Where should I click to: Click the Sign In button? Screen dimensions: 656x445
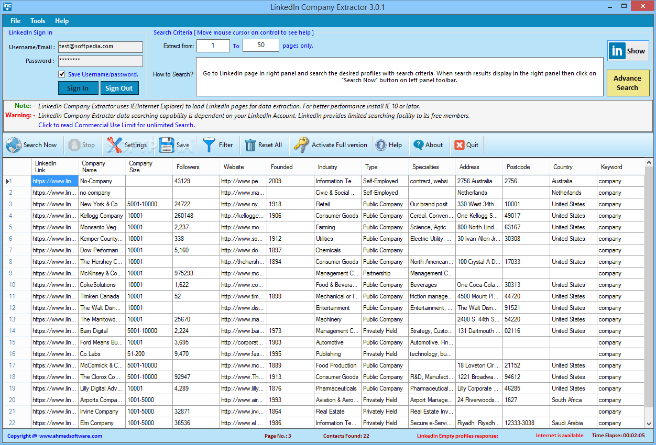(x=78, y=88)
